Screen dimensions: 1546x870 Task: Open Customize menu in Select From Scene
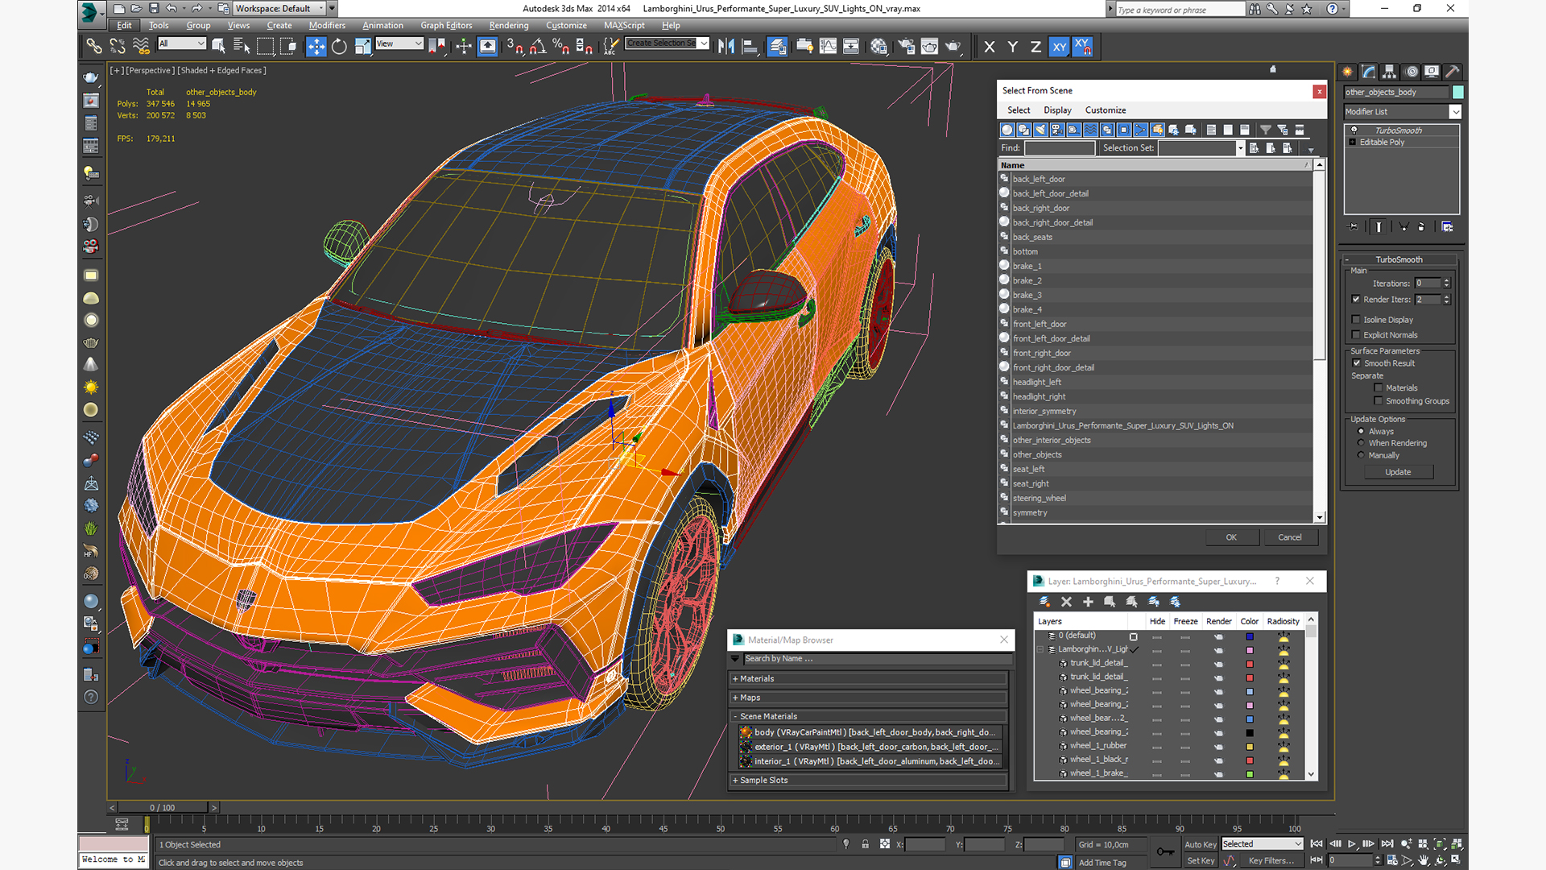pyautogui.click(x=1106, y=110)
